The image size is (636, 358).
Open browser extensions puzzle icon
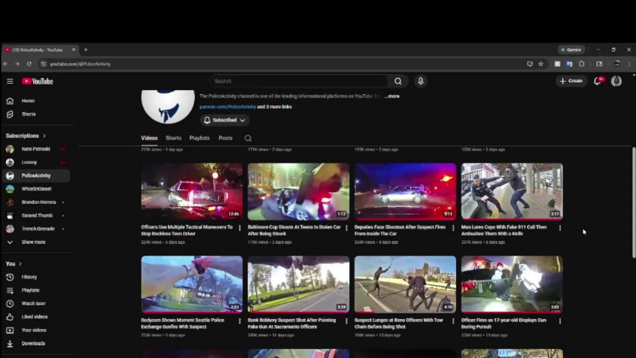[582, 64]
